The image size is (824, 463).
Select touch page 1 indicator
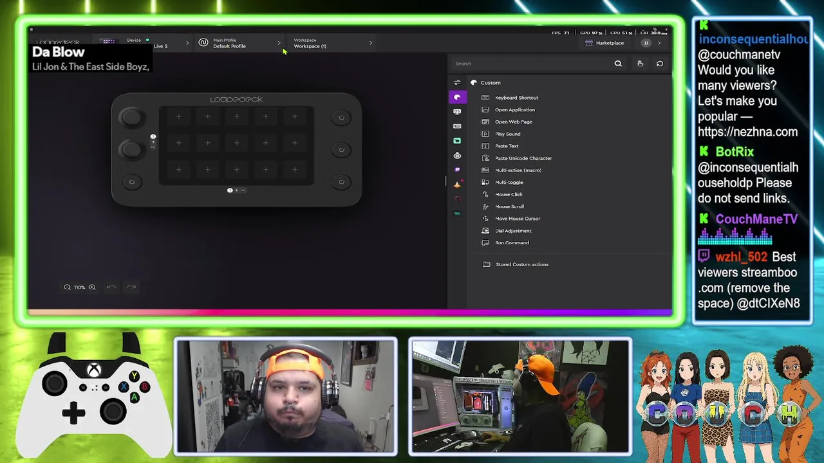point(230,190)
